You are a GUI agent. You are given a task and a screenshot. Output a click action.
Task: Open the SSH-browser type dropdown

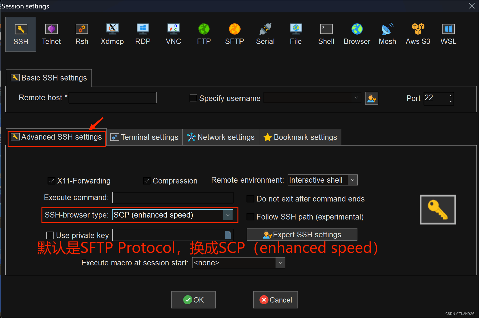click(x=228, y=215)
